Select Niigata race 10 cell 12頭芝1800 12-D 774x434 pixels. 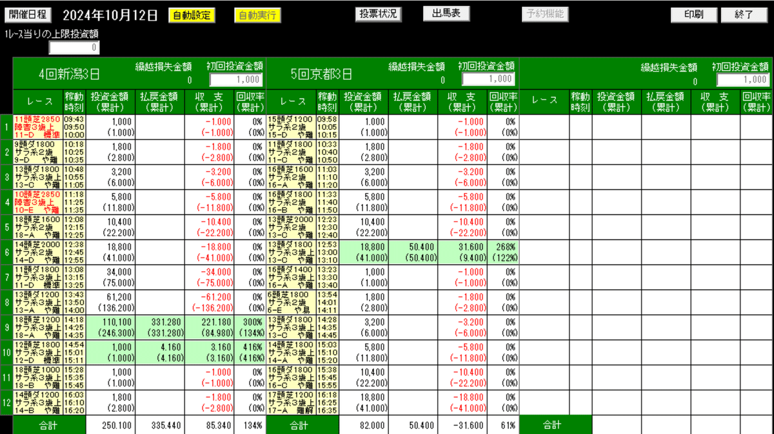pos(37,352)
